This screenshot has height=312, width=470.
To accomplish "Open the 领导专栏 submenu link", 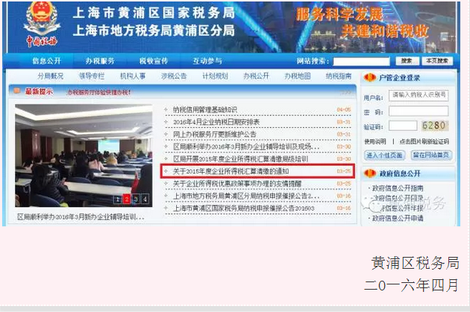I will pos(92,76).
